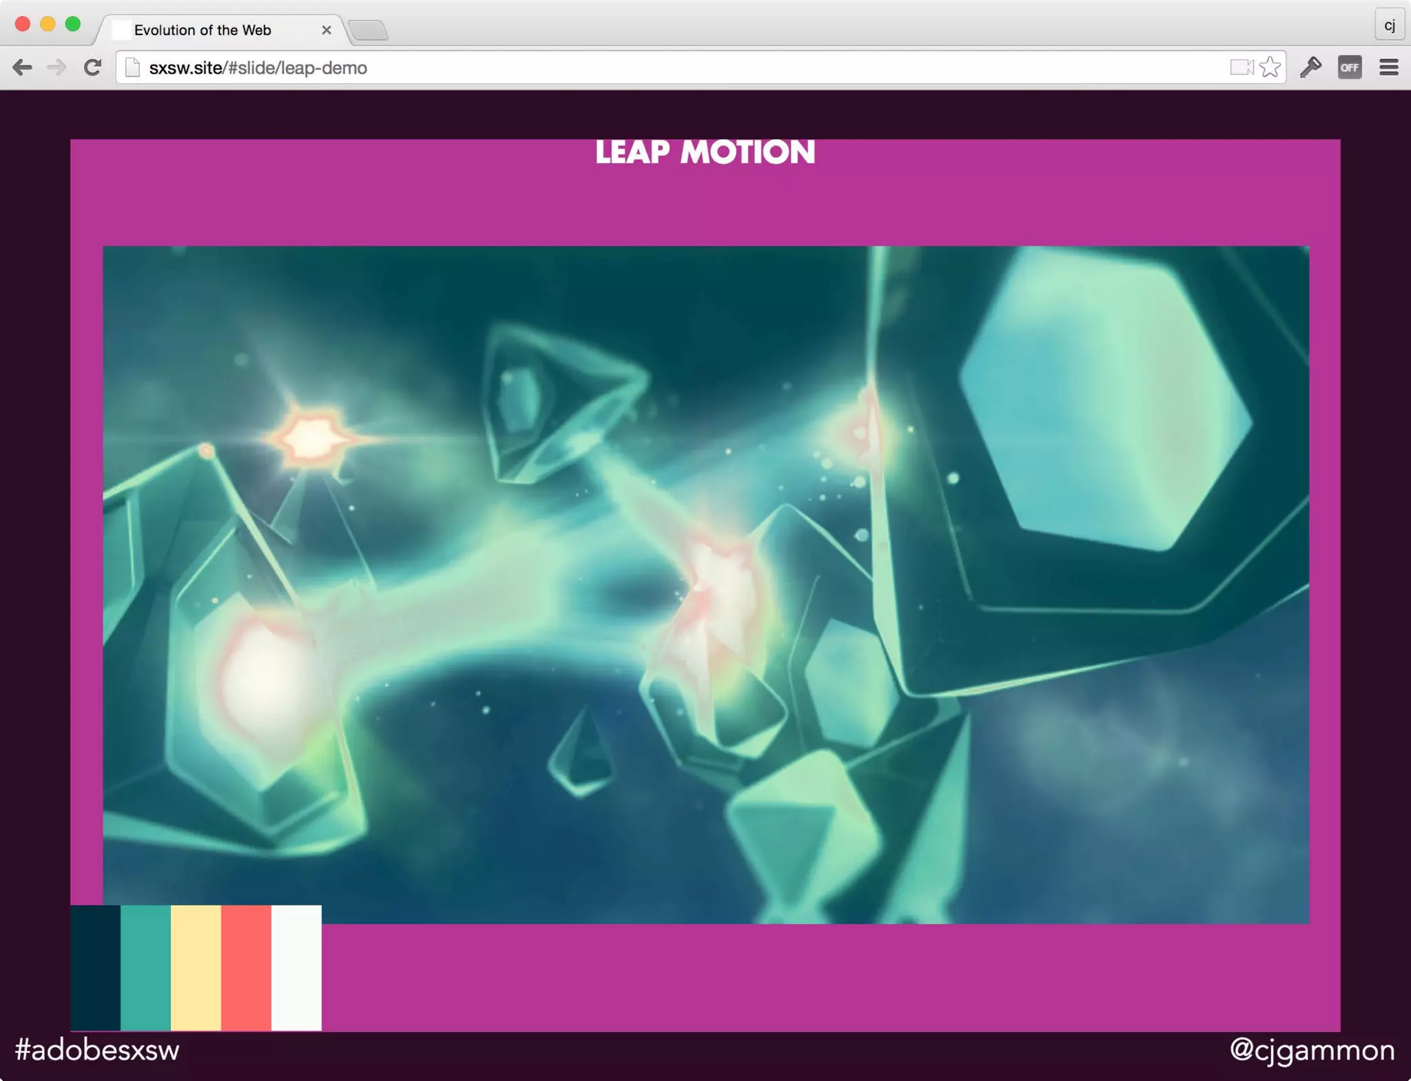
Task: Click the crystal nebula demo video
Action: point(705,584)
